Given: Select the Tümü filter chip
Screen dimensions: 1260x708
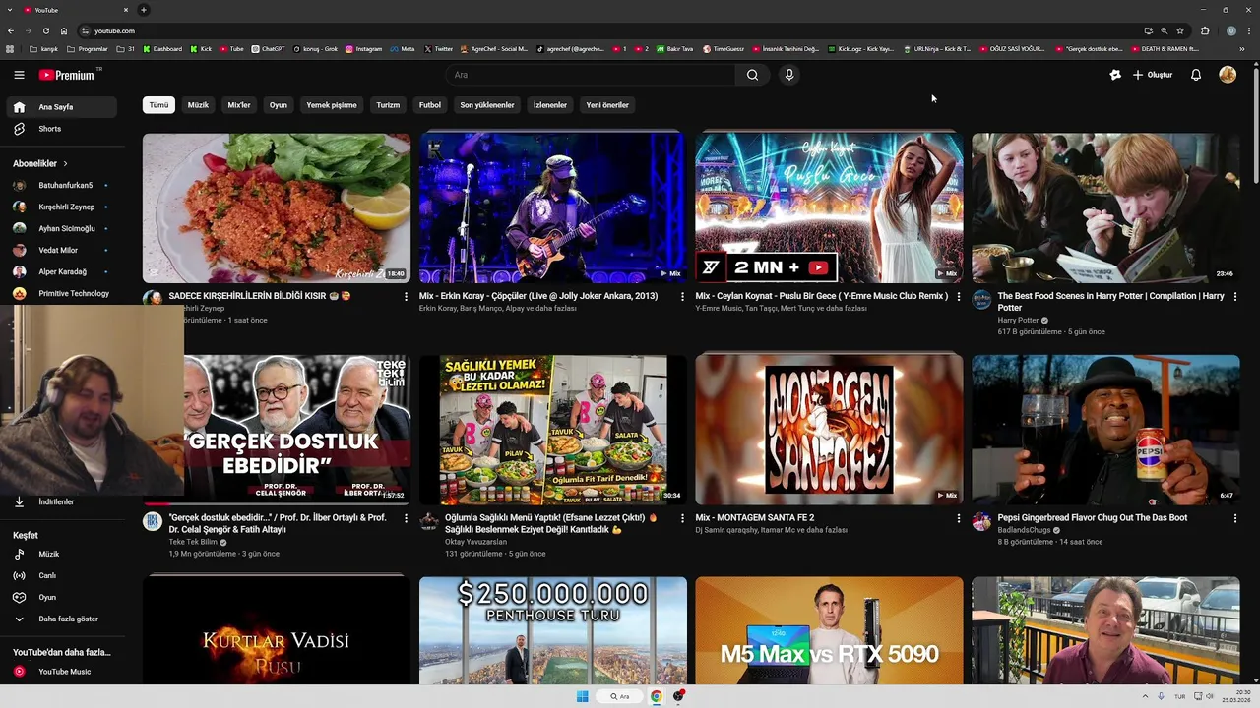Looking at the screenshot, I should [x=158, y=105].
